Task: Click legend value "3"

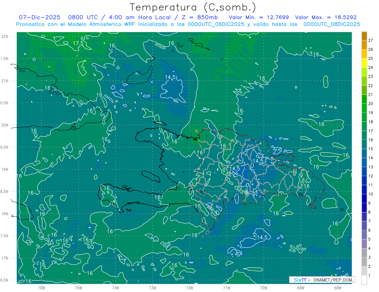Action: tap(369, 257)
